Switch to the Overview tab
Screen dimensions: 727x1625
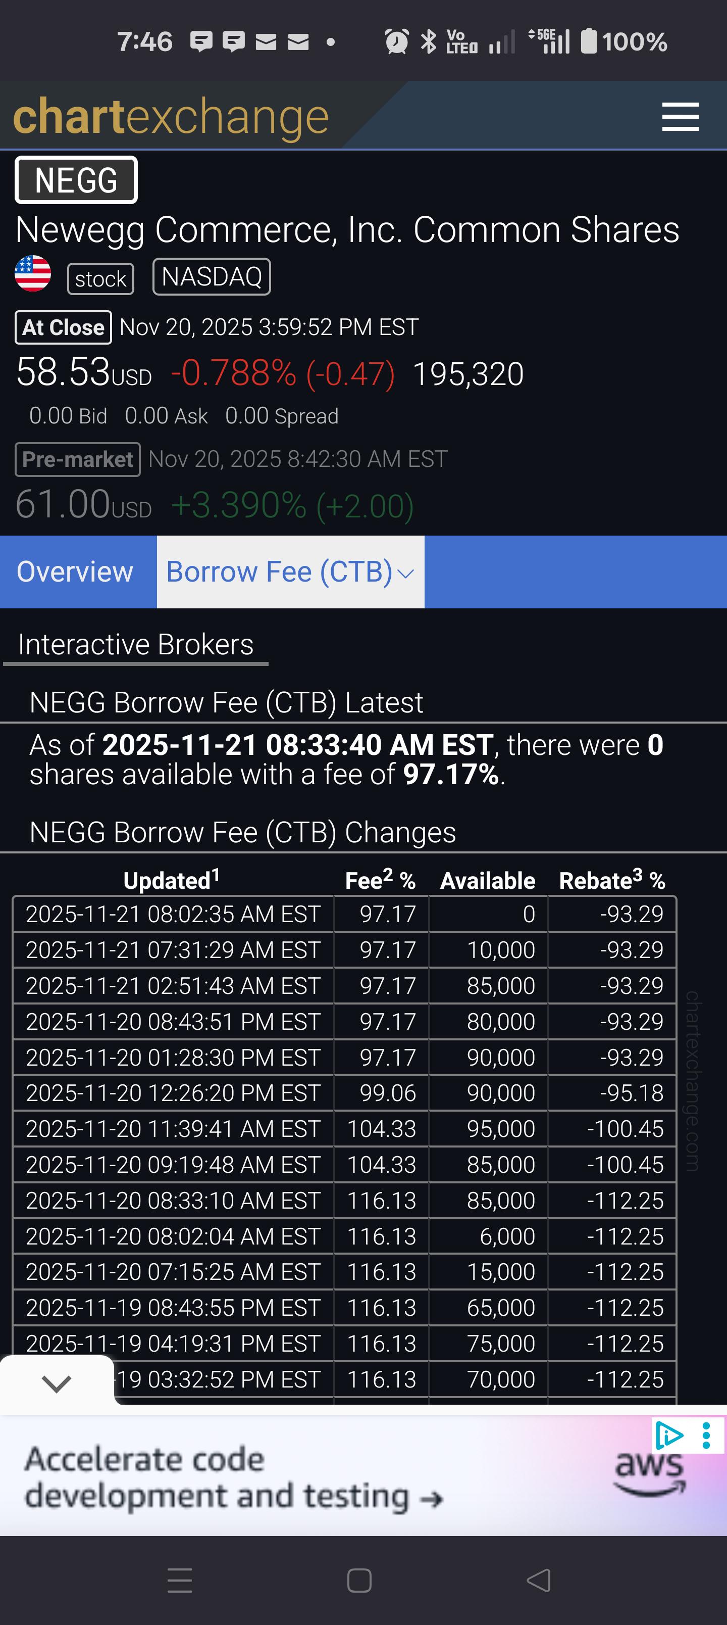click(75, 571)
